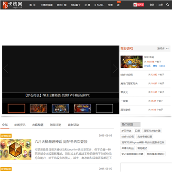Select the first carousel thumbnail with orange border

pyautogui.click(x=16, y=108)
